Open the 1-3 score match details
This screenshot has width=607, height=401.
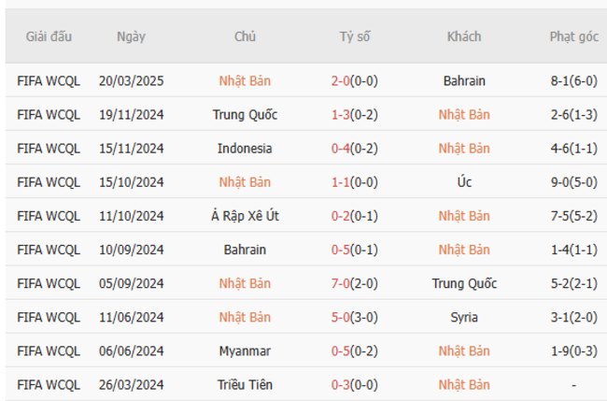pos(341,115)
